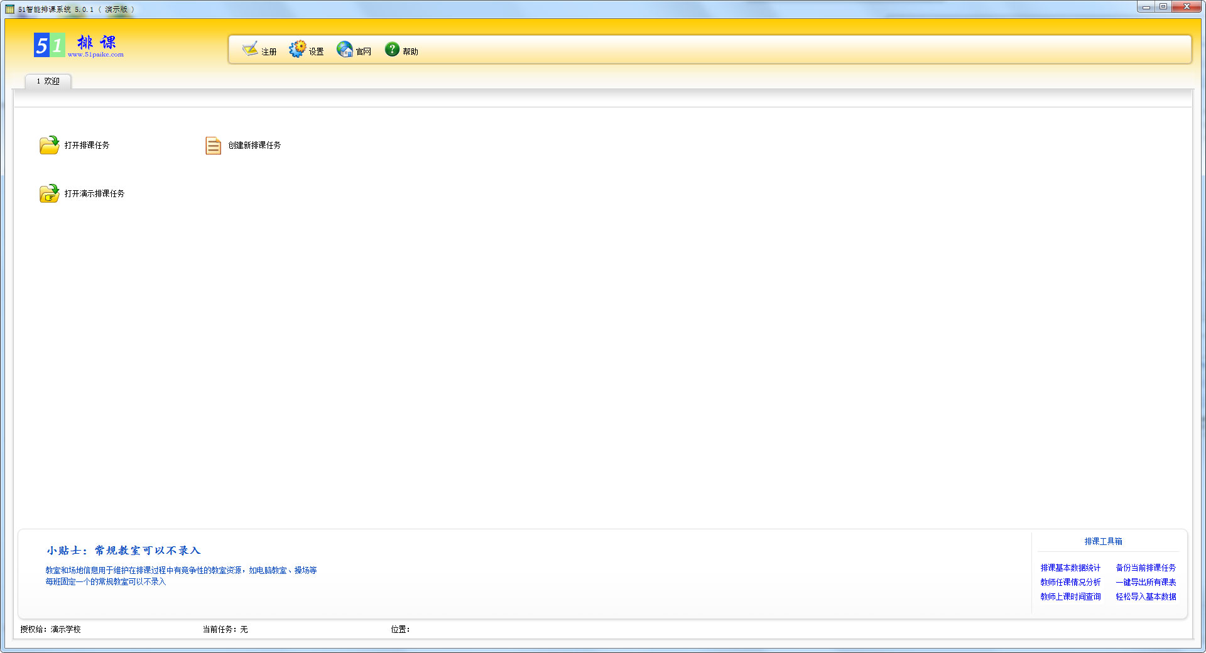Open the 打开演示排课任务 link text
The width and height of the screenshot is (1206, 653).
tap(94, 193)
